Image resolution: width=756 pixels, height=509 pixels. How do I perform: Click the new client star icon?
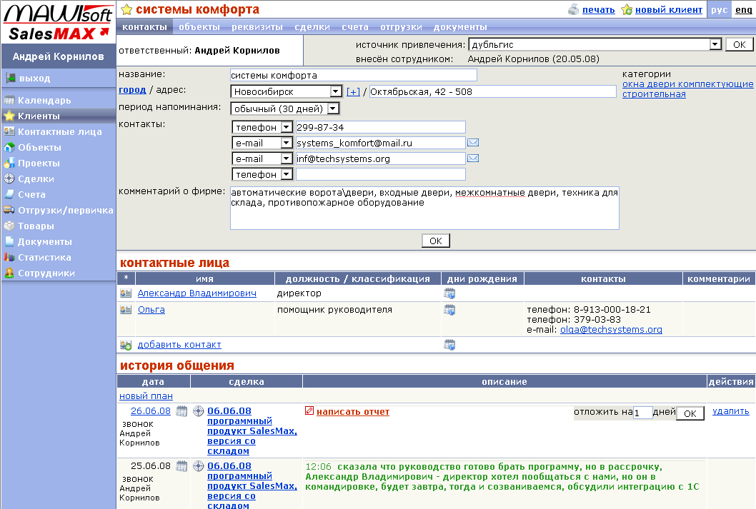[x=627, y=9]
